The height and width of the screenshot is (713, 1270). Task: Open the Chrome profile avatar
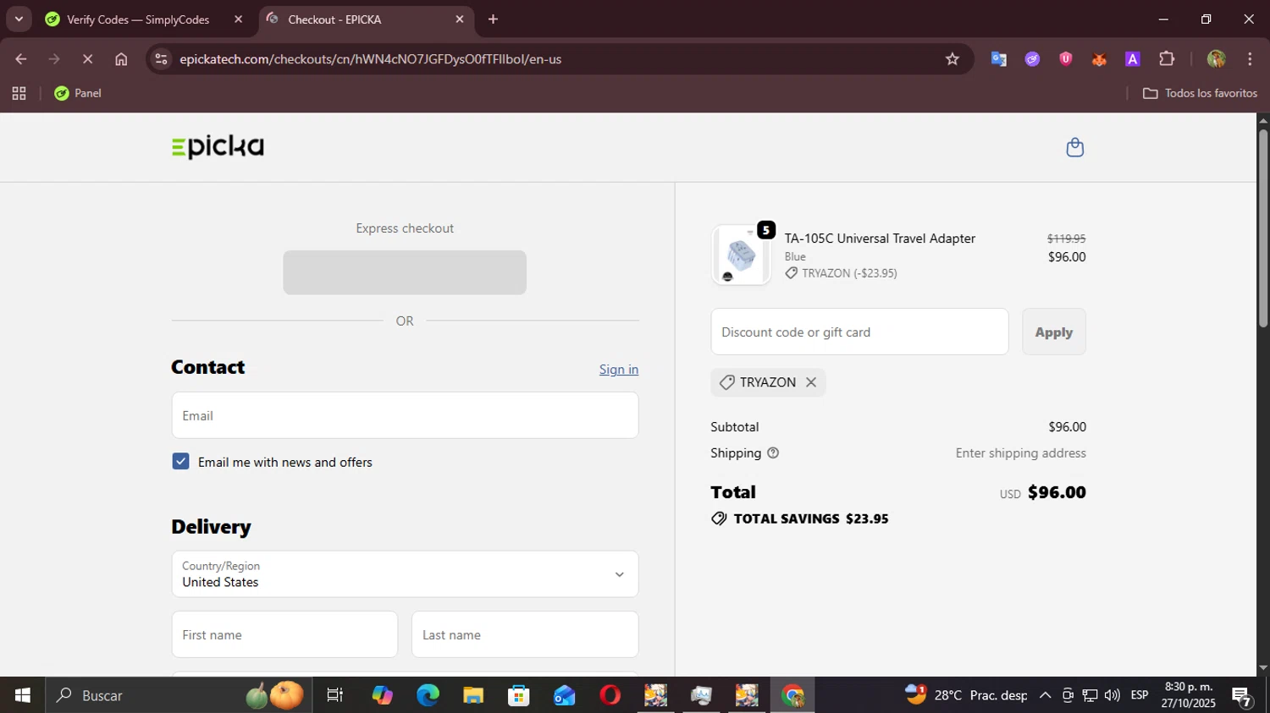(1216, 59)
